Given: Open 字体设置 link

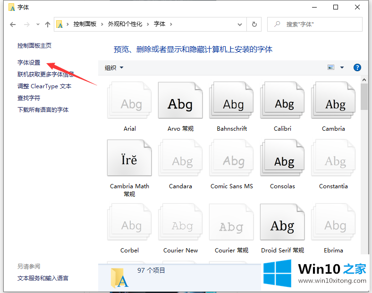Looking at the screenshot, I should (29, 63).
